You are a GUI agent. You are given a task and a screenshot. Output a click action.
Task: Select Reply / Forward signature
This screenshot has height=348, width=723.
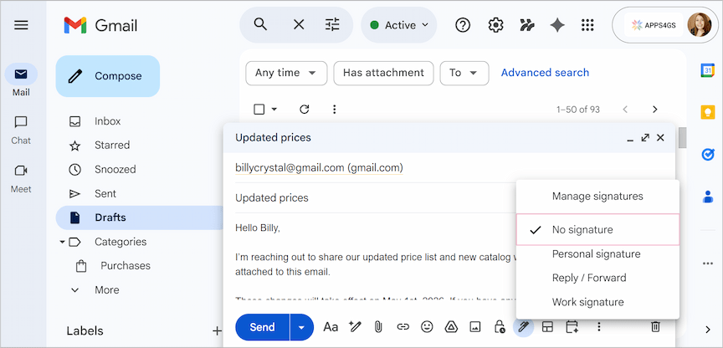[597, 278]
